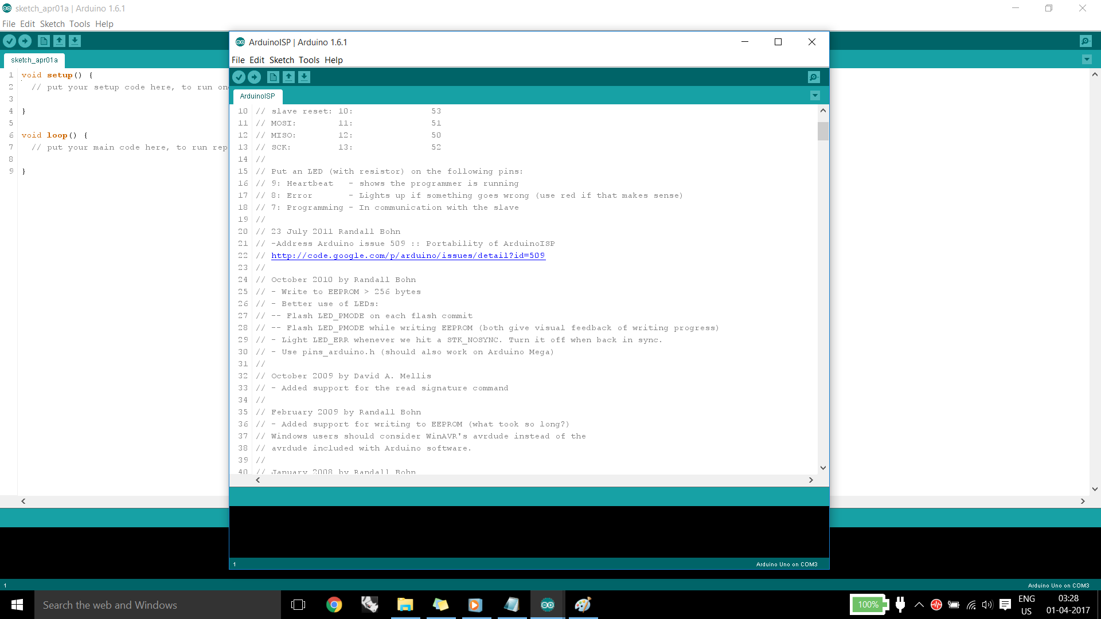Click 'void setup()' line in sketch_apr01a
The width and height of the screenshot is (1101, 619).
point(57,75)
